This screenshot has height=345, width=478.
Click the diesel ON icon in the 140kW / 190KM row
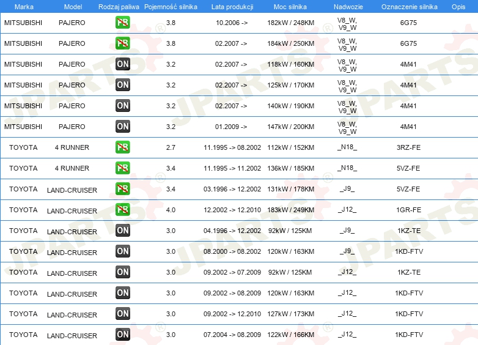(x=122, y=106)
